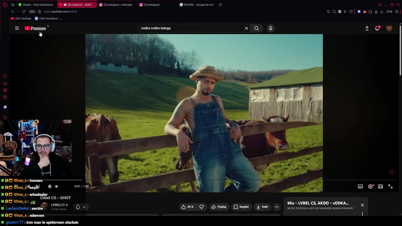Open the flow send arrow icon
Screen dimensions: 402x226
click(345, 12)
